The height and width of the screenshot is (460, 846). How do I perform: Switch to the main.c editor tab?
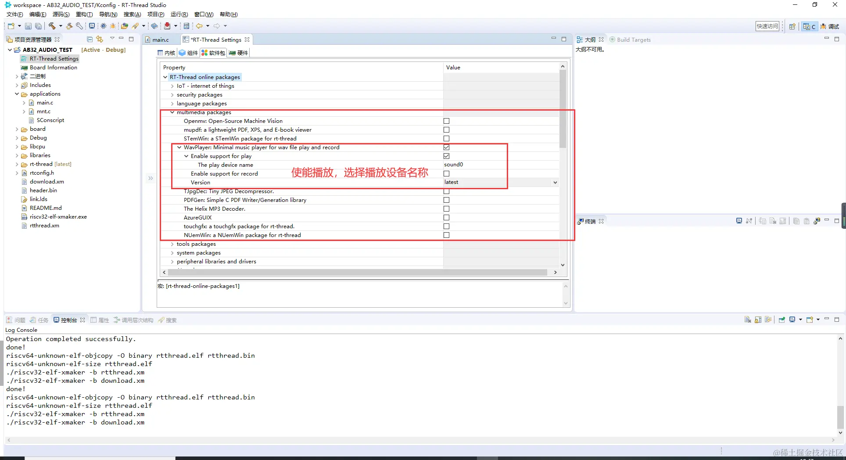[160, 40]
